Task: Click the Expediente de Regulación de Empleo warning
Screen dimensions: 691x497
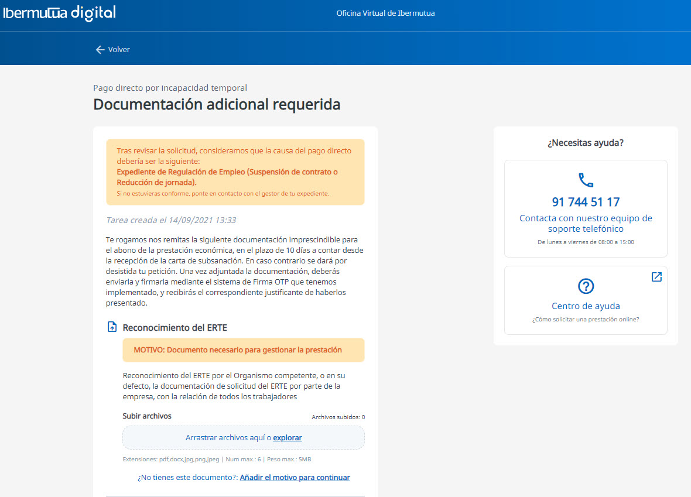Action: click(227, 177)
